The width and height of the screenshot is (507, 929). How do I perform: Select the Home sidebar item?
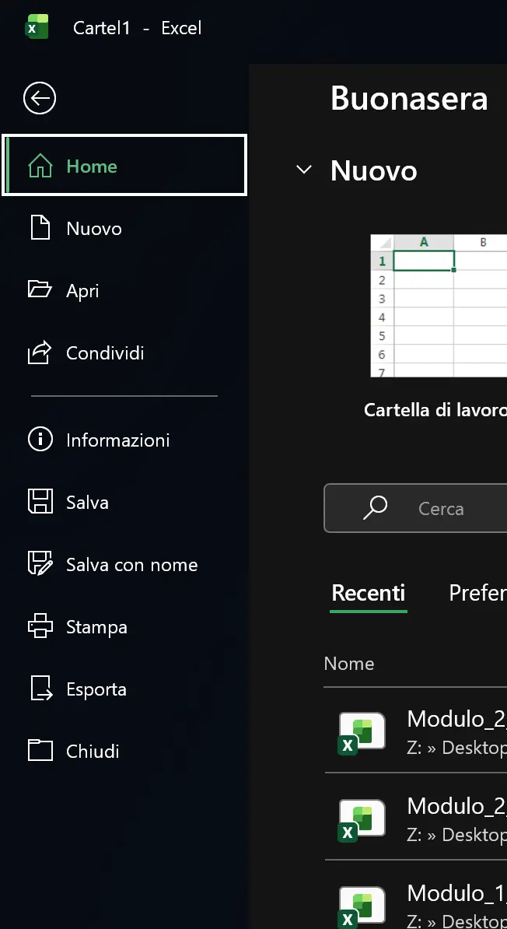click(x=92, y=166)
